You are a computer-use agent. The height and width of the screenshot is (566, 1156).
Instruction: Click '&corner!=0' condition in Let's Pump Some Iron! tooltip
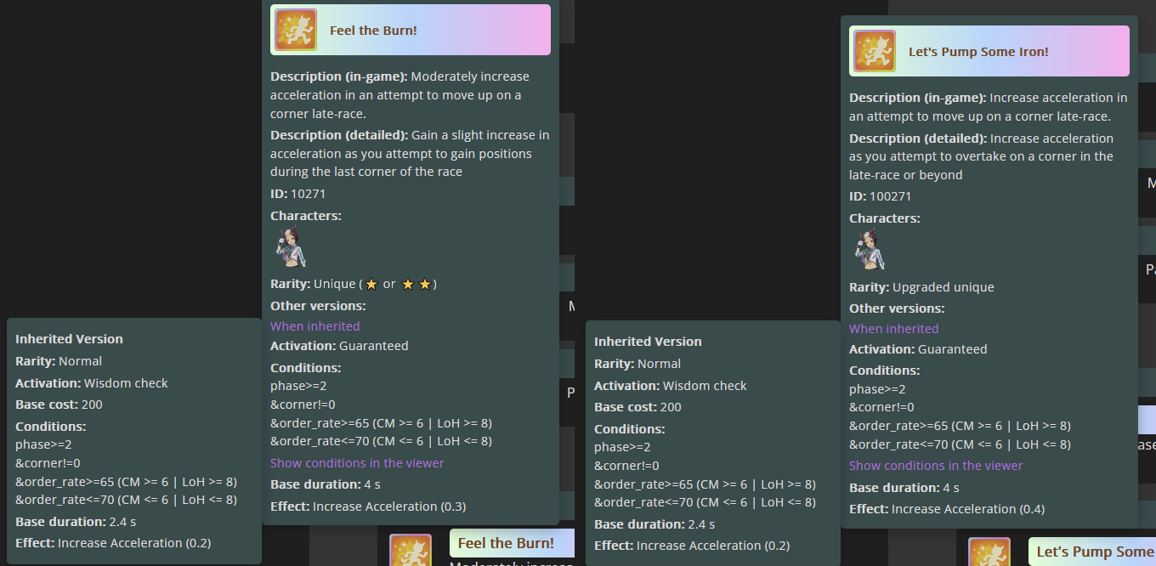[x=881, y=407]
